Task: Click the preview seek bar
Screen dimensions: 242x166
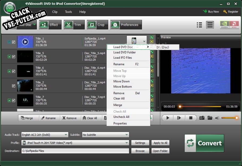Action: [x=200, y=106]
